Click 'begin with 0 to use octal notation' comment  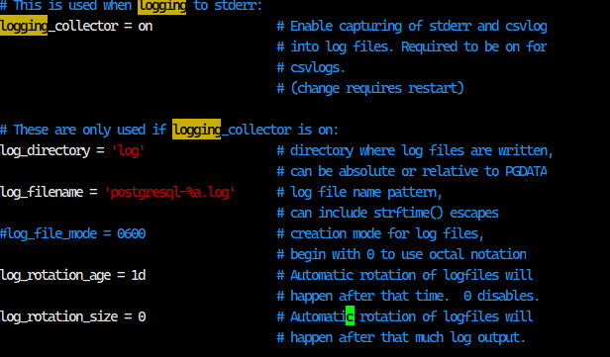[x=408, y=254]
